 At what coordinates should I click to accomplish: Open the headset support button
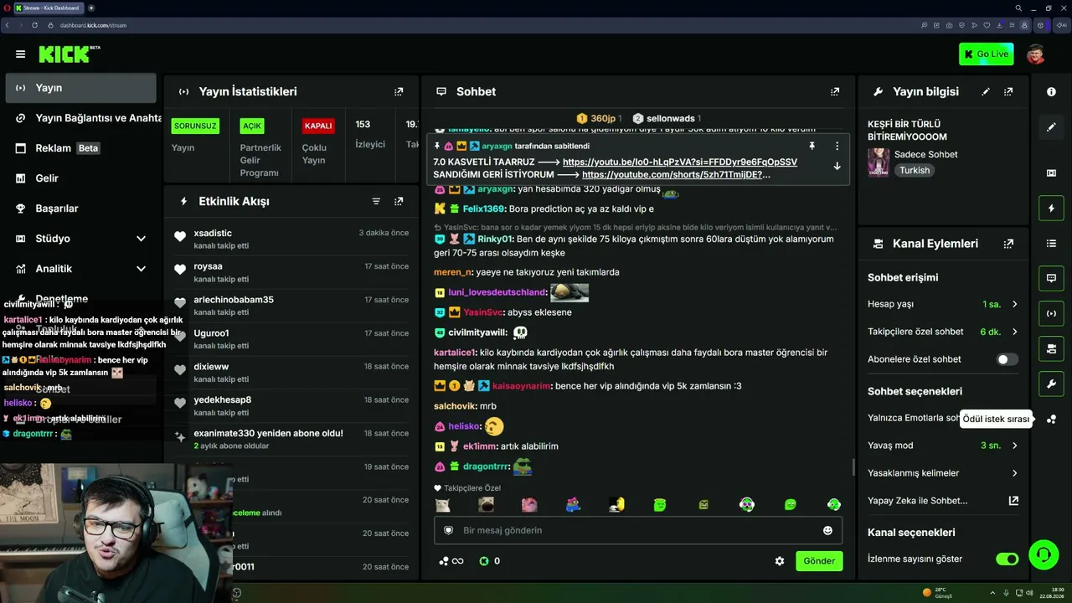pos(1043,554)
